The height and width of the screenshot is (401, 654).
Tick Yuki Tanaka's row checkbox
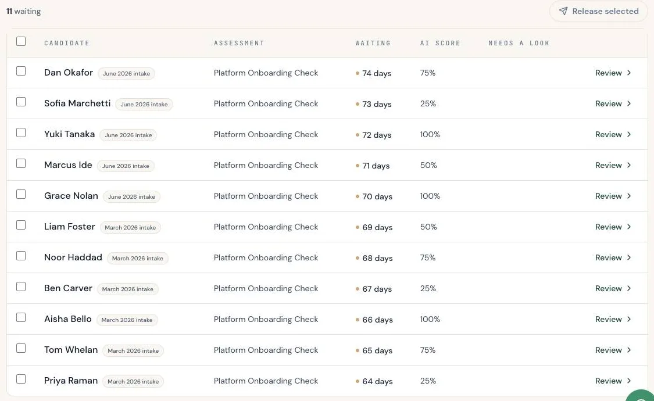[21, 133]
